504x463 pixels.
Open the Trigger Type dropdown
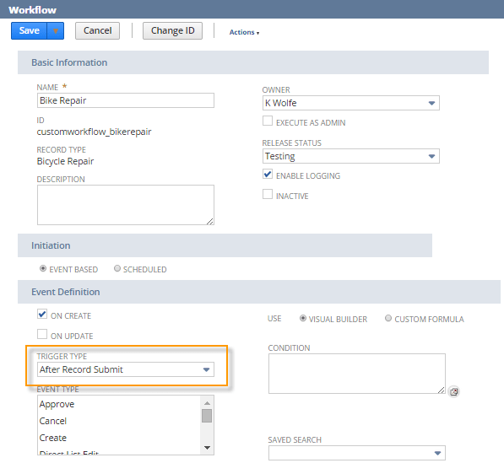click(126, 369)
